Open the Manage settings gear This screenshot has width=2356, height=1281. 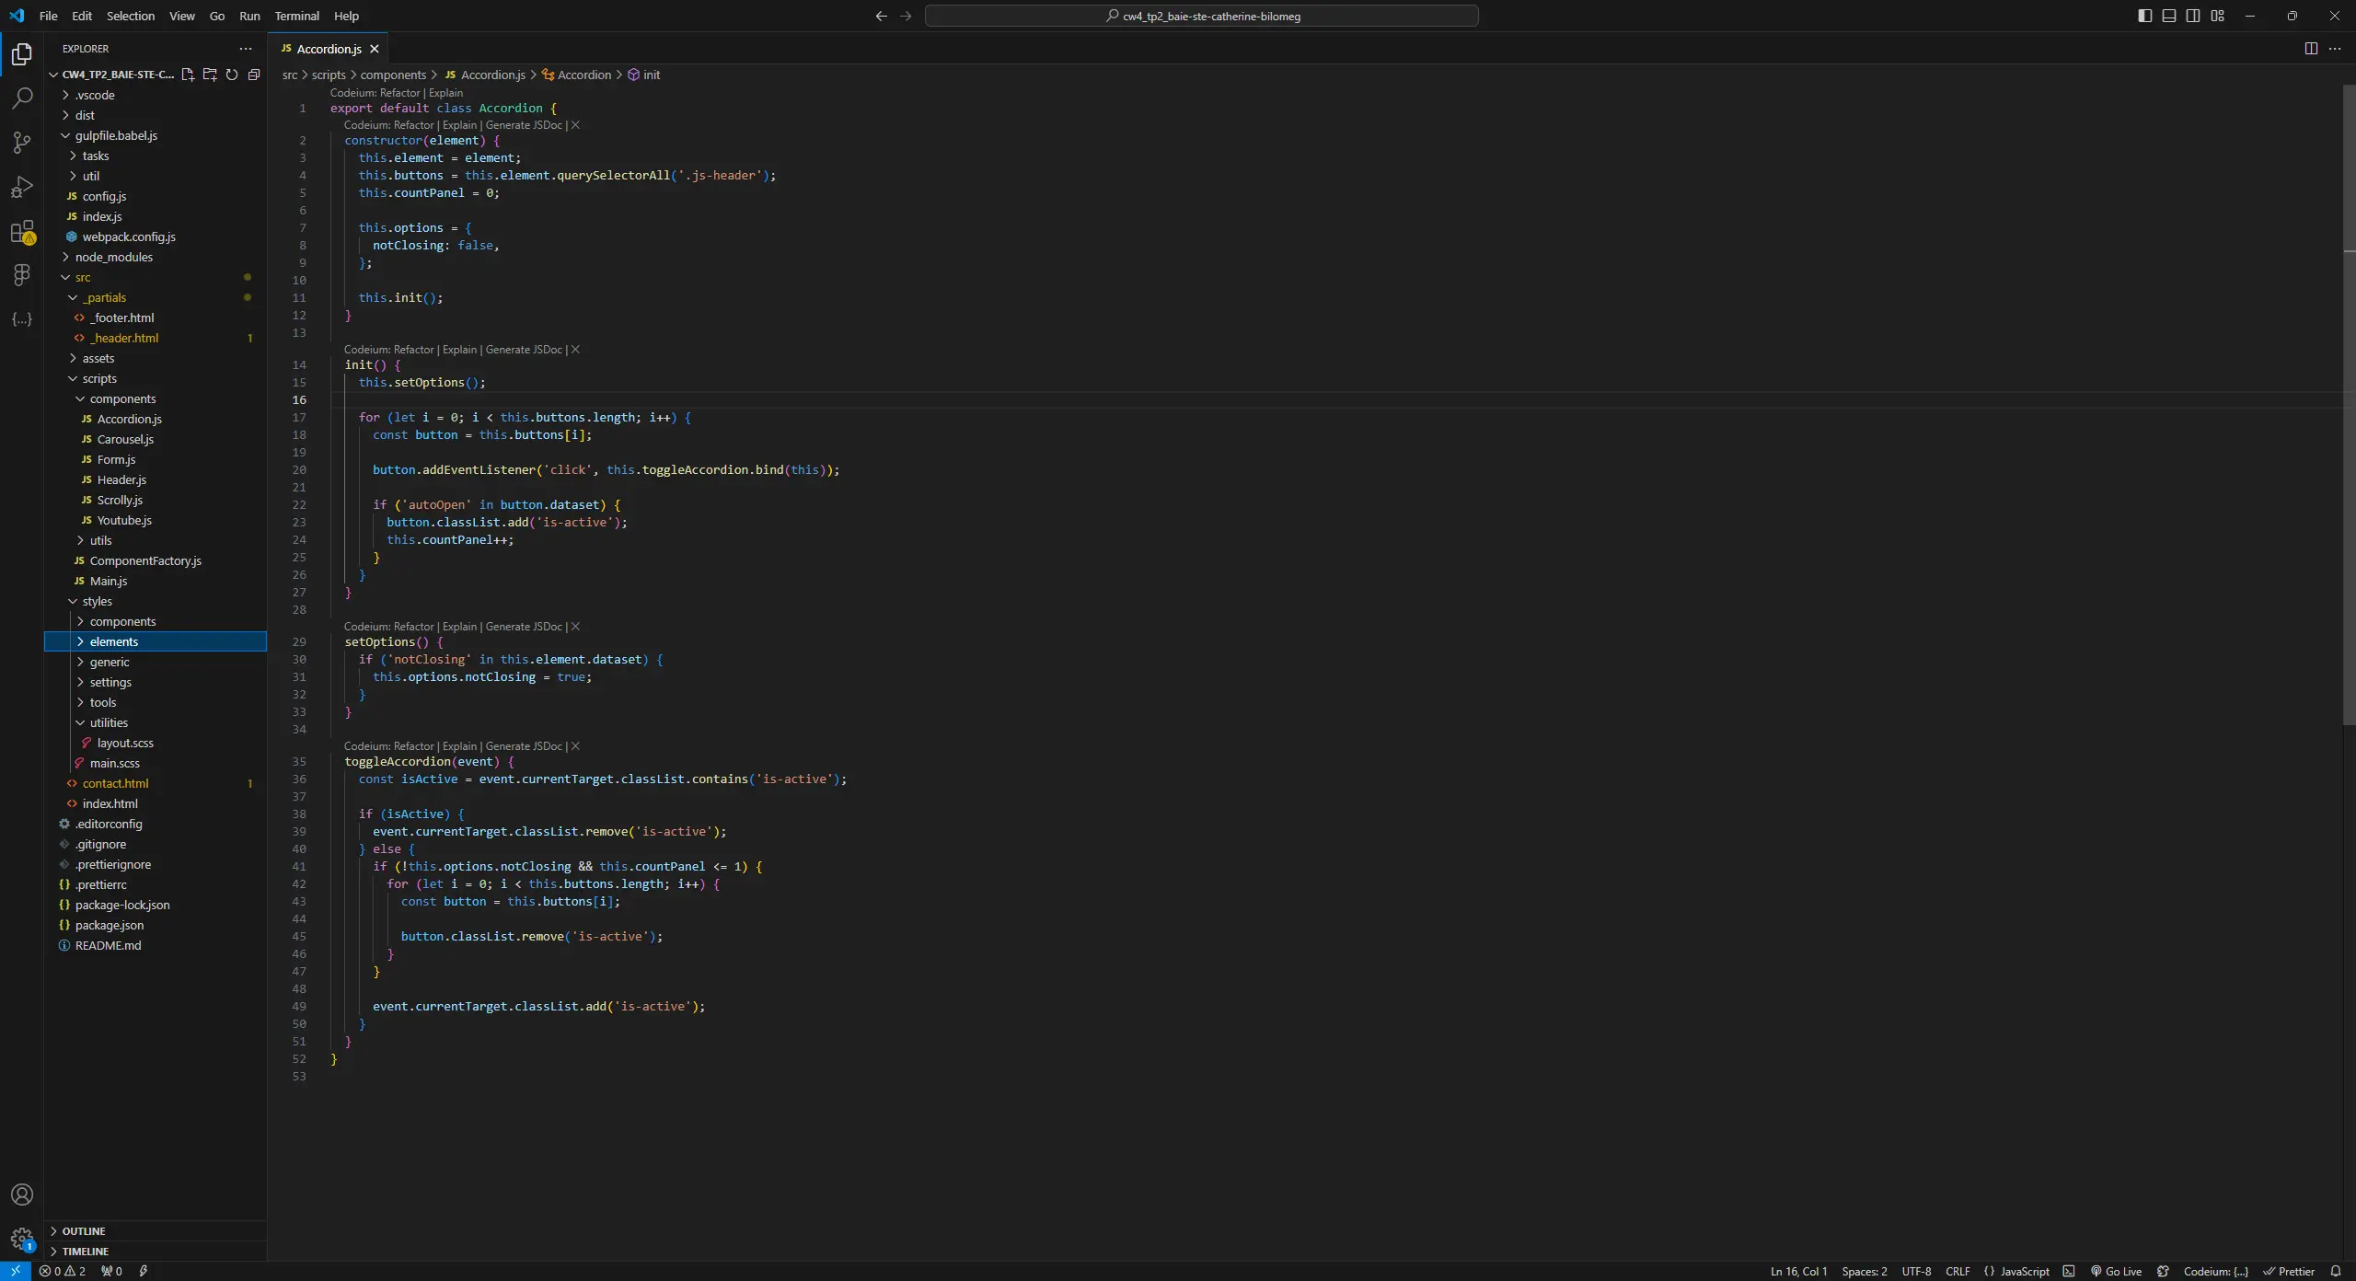pos(21,1240)
